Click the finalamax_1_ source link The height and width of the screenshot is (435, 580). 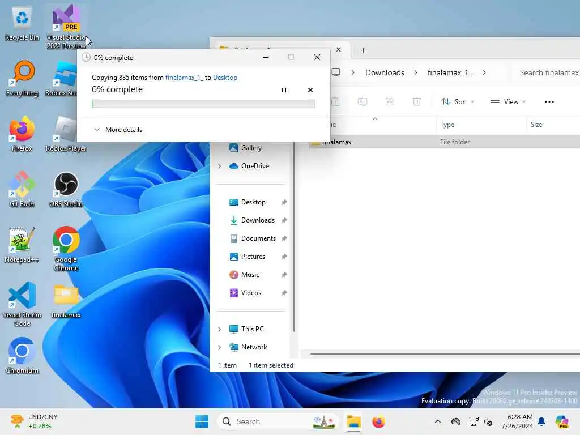184,77
